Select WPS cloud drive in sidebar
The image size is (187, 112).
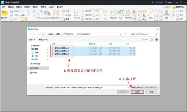[x=35, y=64]
